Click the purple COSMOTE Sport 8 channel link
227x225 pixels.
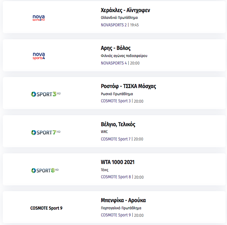coord(116,177)
